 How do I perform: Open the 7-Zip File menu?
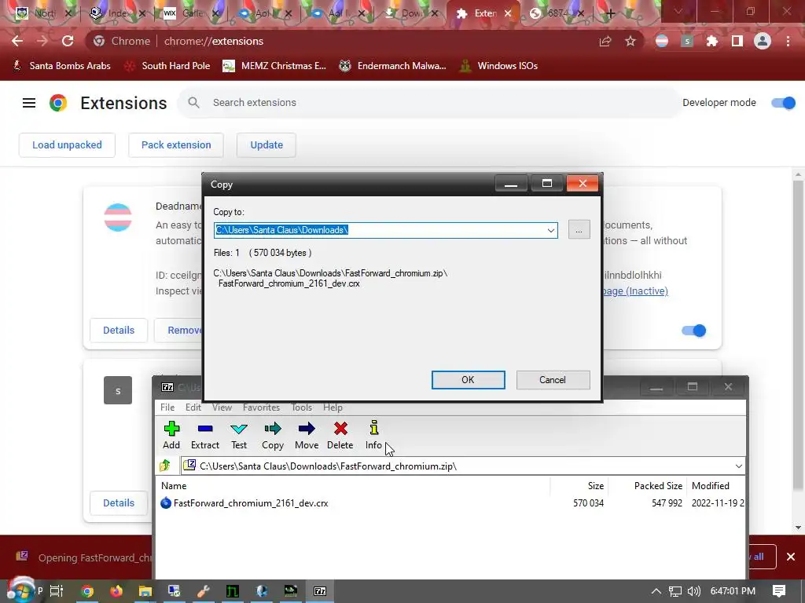point(167,407)
